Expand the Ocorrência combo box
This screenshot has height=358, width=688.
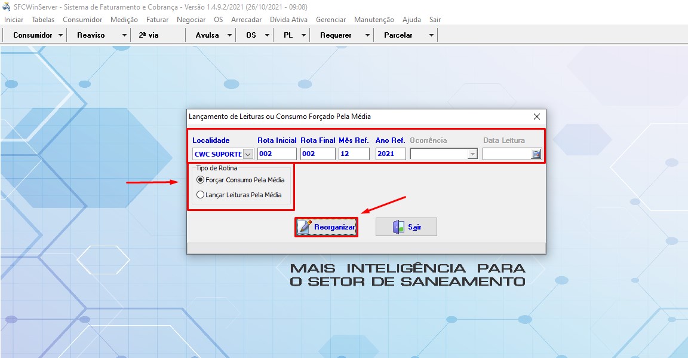point(472,154)
